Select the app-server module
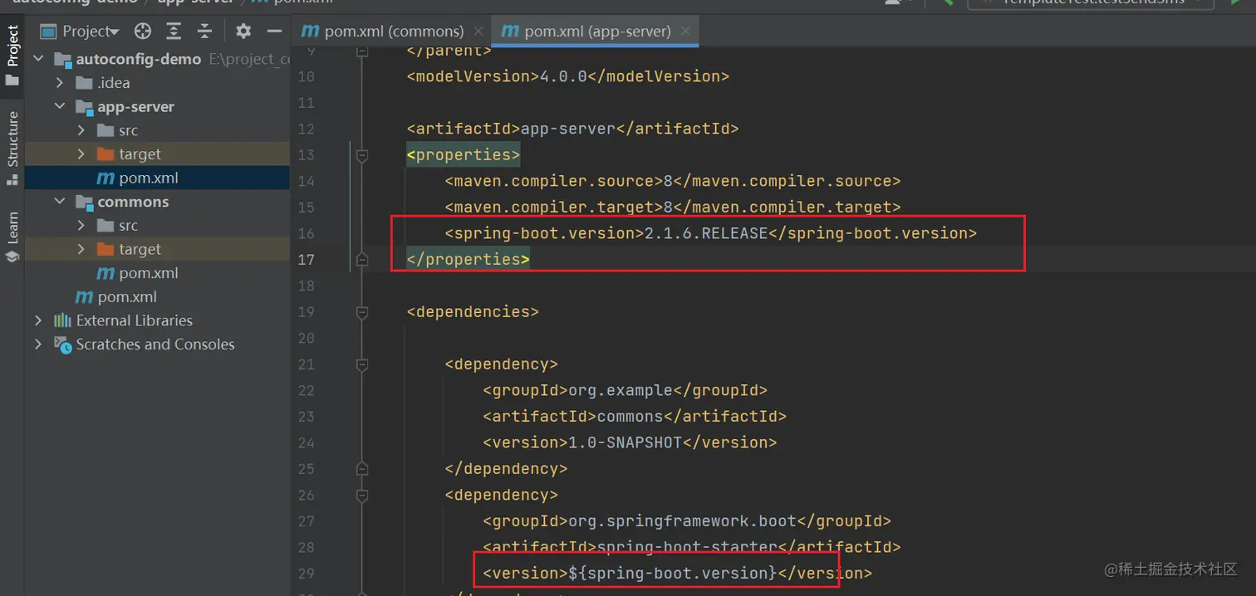Screen dimensions: 1256x596 pos(135,107)
